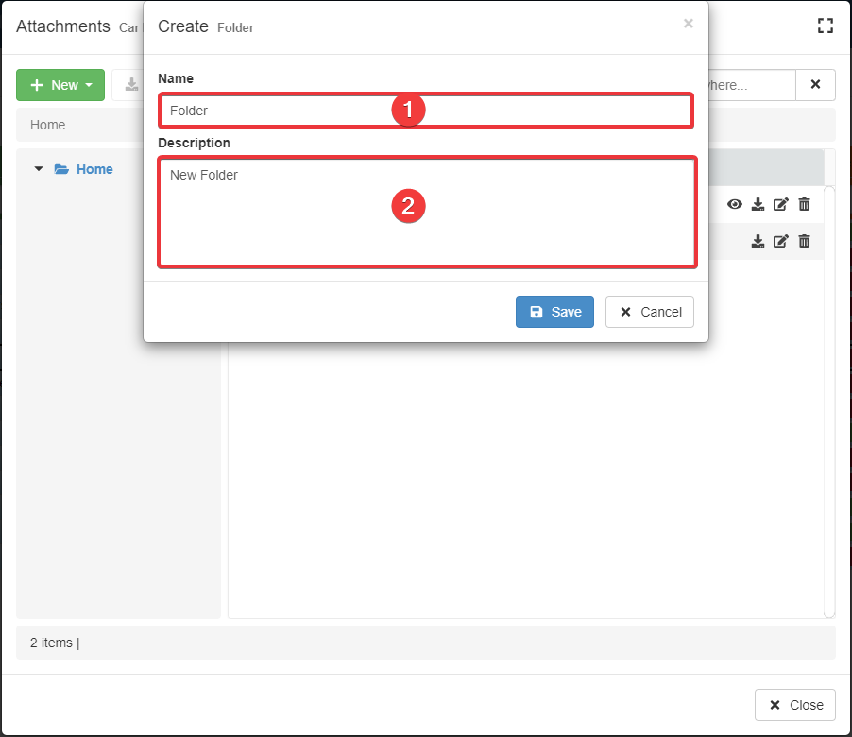Click the Home breadcrumb

point(48,125)
